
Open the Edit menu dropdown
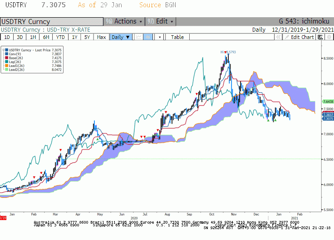click(161, 21)
